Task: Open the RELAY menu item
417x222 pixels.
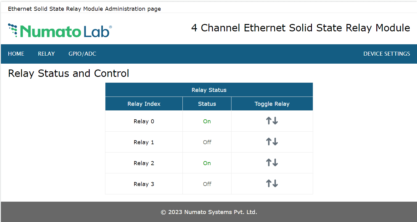Action: 46,54
